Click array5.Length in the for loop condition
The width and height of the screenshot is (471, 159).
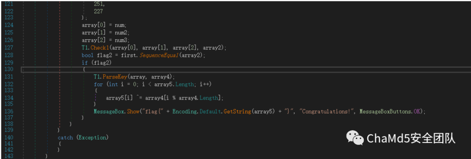tap(174, 84)
